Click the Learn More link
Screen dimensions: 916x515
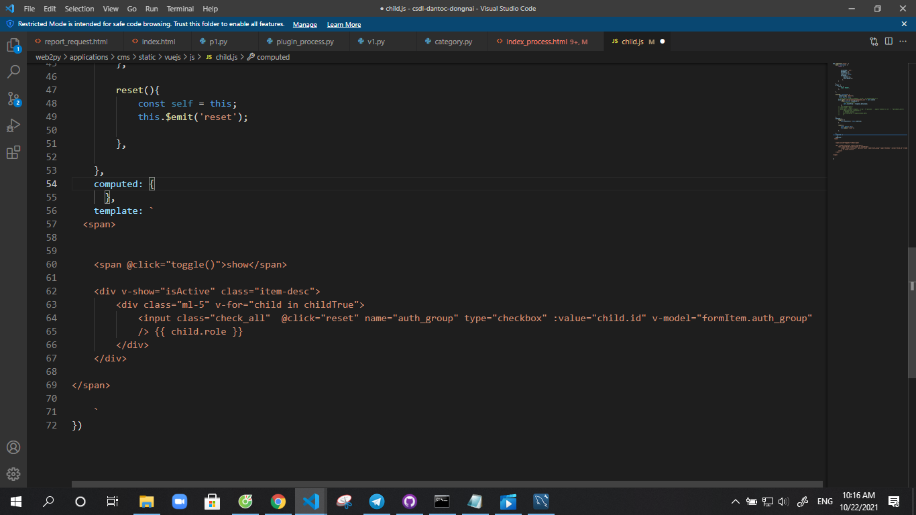click(344, 24)
